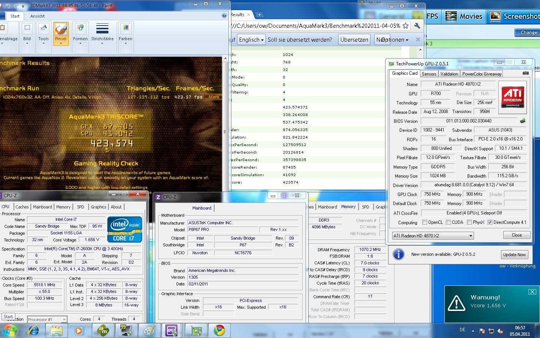Dismiss the Chrome translate bar
Screen dimensions: 540x338
pyautogui.click(x=418, y=39)
